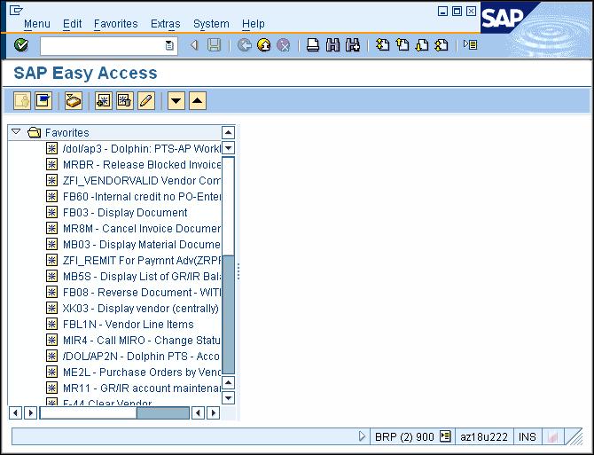Click the Change Favorites pencil icon
594x455 pixels.
(x=146, y=101)
